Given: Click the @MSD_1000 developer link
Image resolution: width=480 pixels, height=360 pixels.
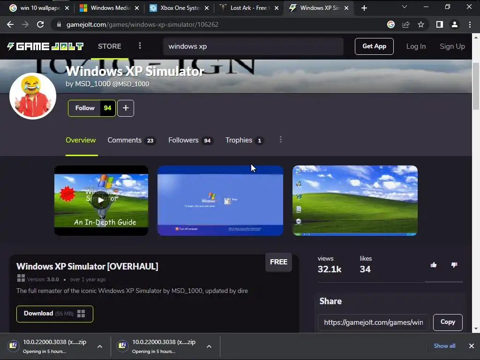Looking at the screenshot, I should pos(131,84).
